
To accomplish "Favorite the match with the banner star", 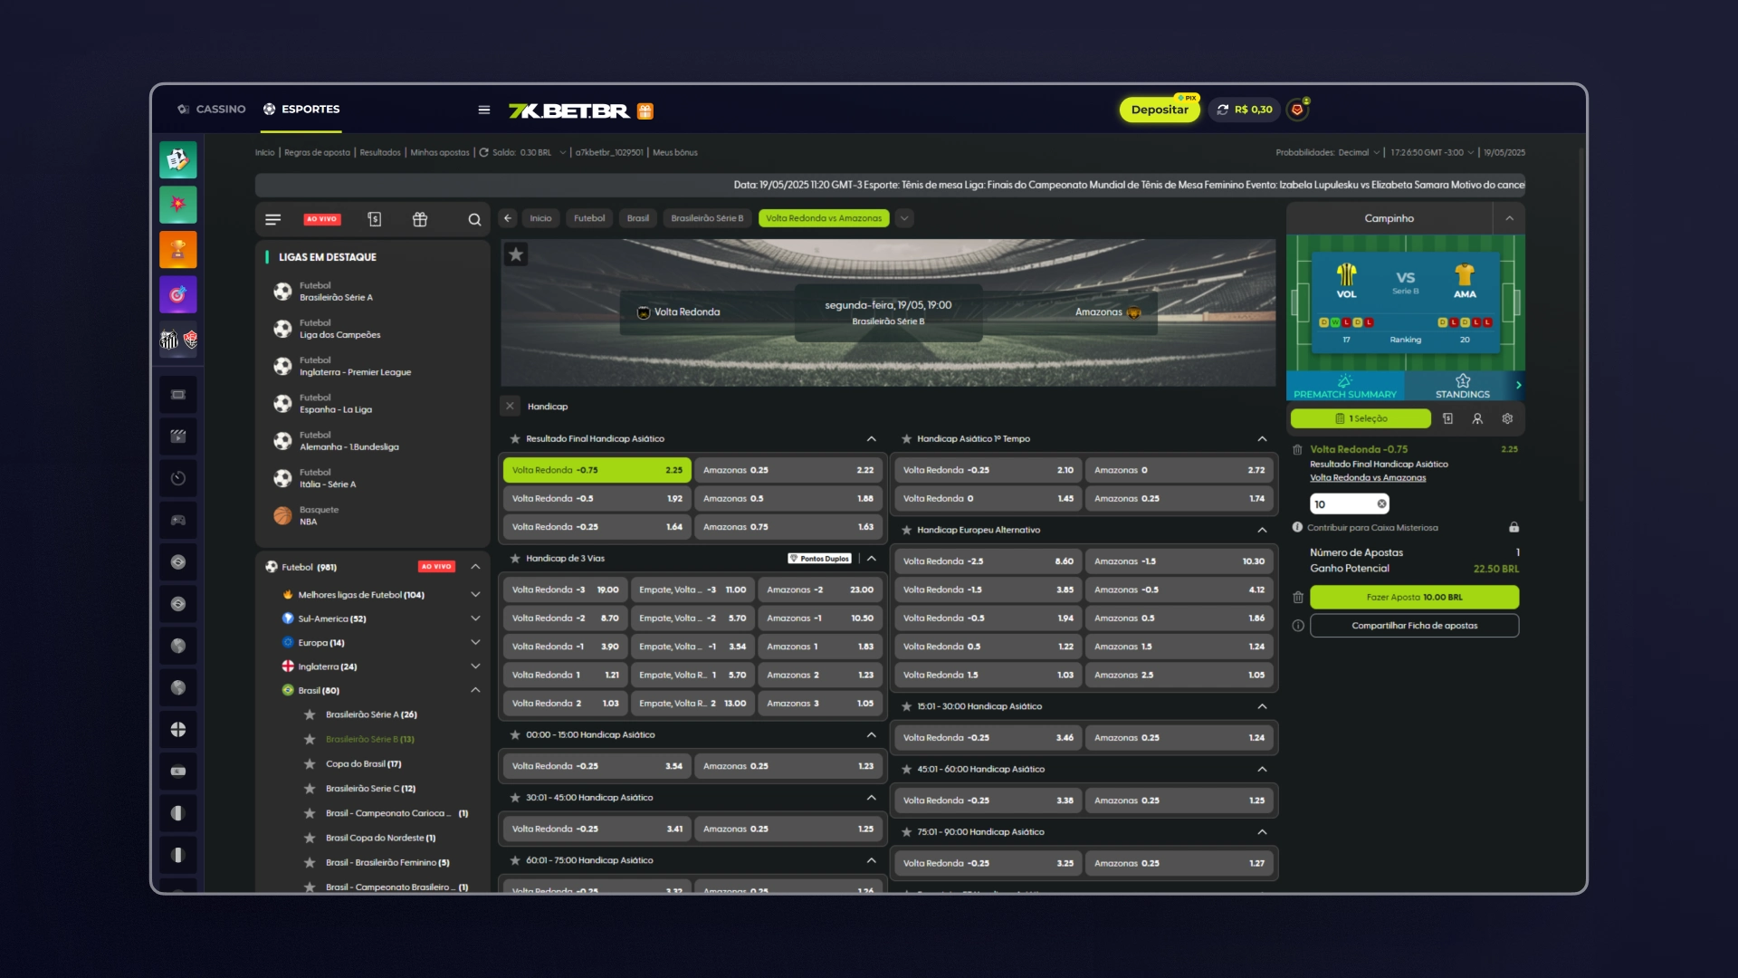I will tap(516, 254).
